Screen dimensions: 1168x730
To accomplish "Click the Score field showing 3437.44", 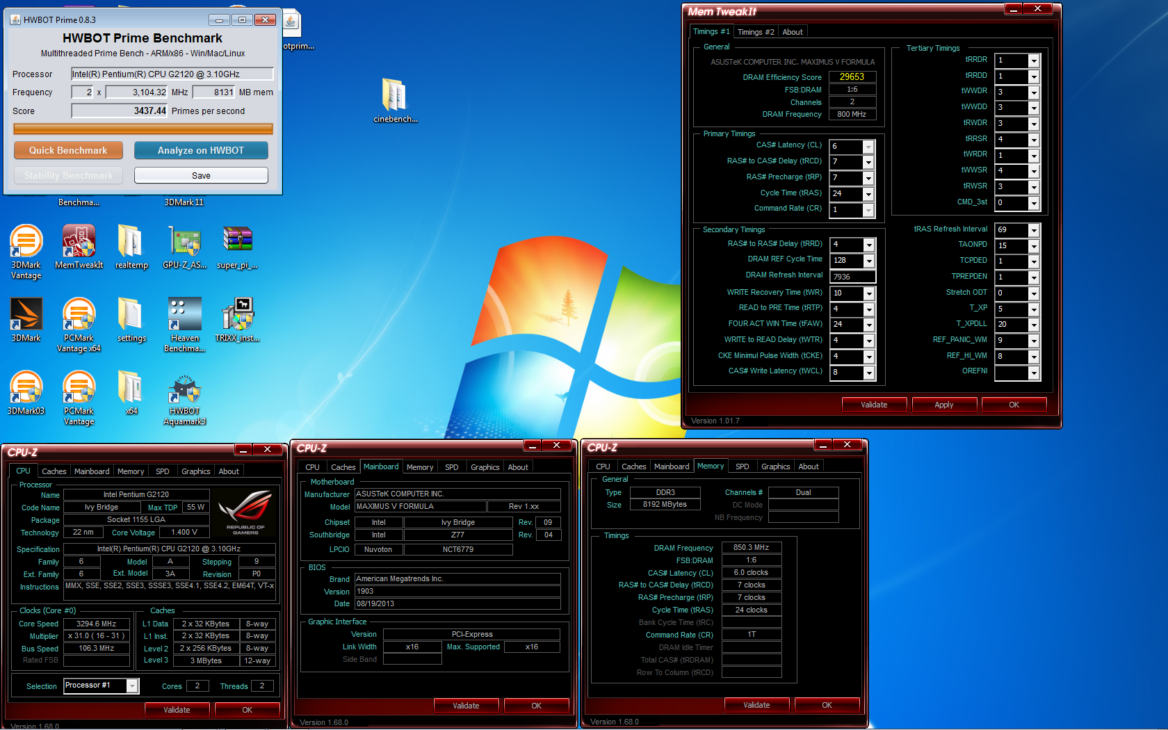I will click(x=120, y=111).
